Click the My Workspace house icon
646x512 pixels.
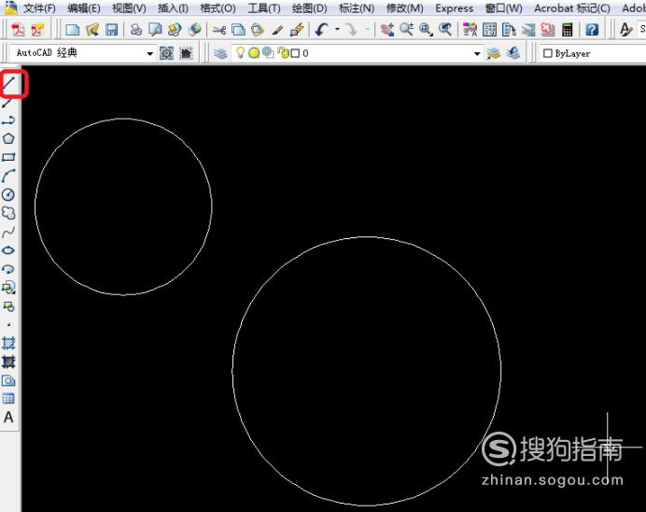[186, 53]
